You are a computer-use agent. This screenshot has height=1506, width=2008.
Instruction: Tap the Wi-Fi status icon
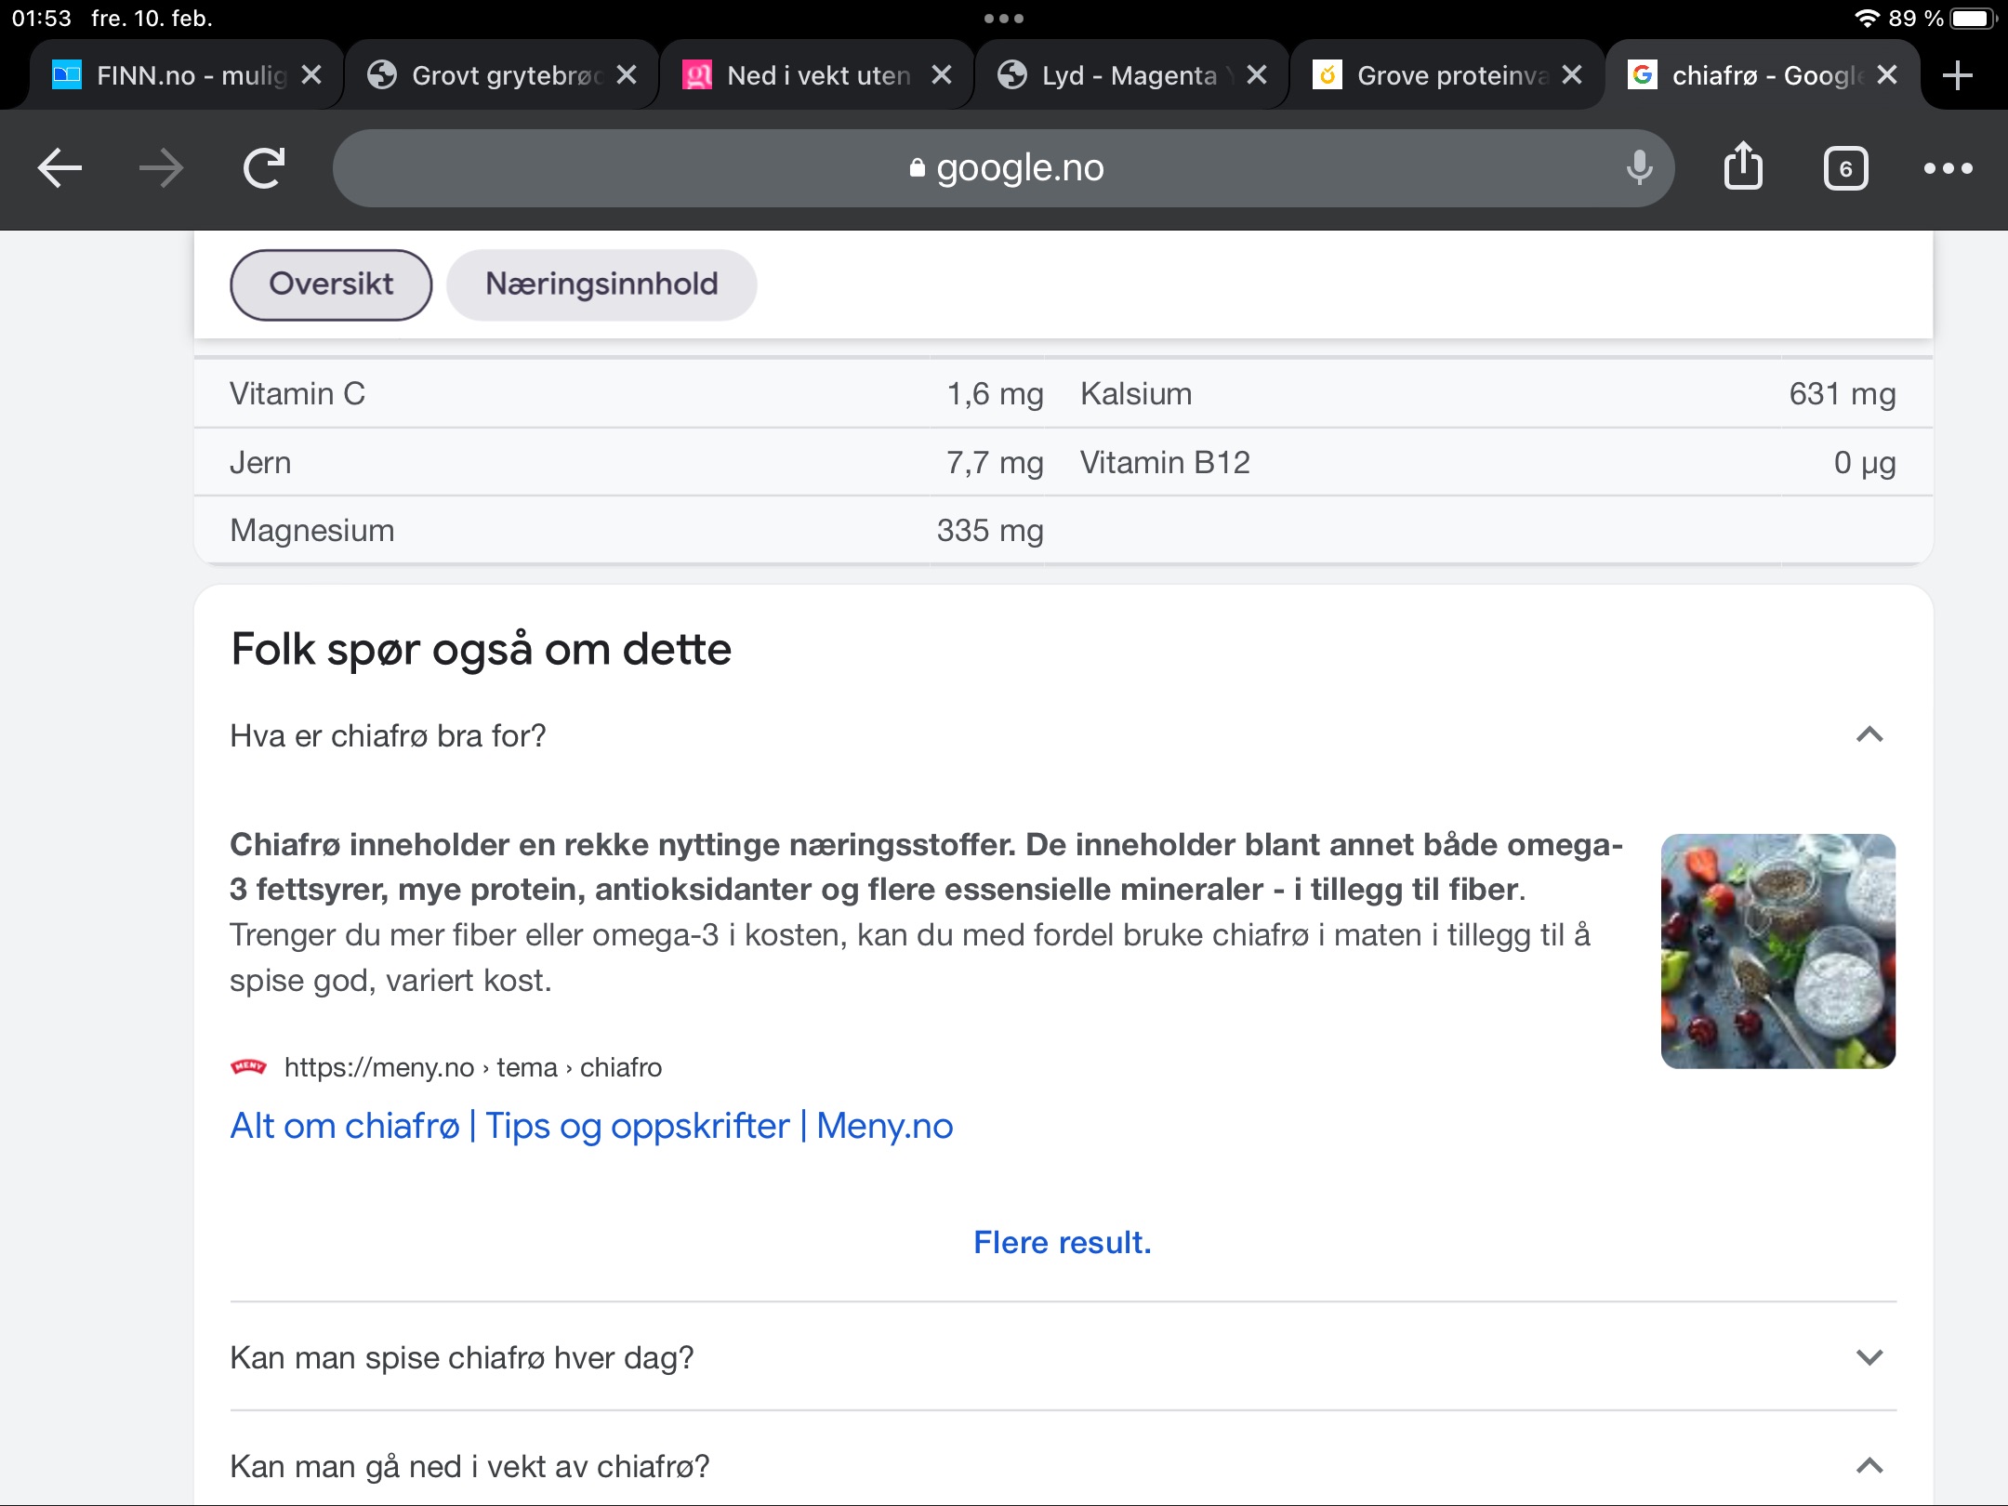(x=1867, y=19)
